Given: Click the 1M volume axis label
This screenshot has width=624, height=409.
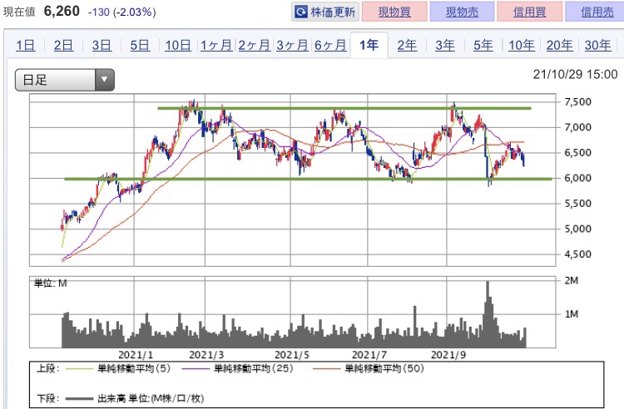Looking at the screenshot, I should point(572,314).
